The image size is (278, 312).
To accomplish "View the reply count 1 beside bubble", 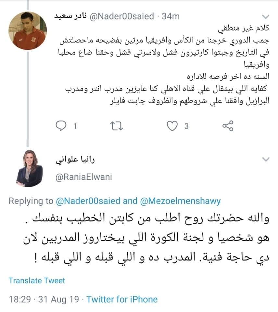I will pyautogui.click(x=75, y=126).
